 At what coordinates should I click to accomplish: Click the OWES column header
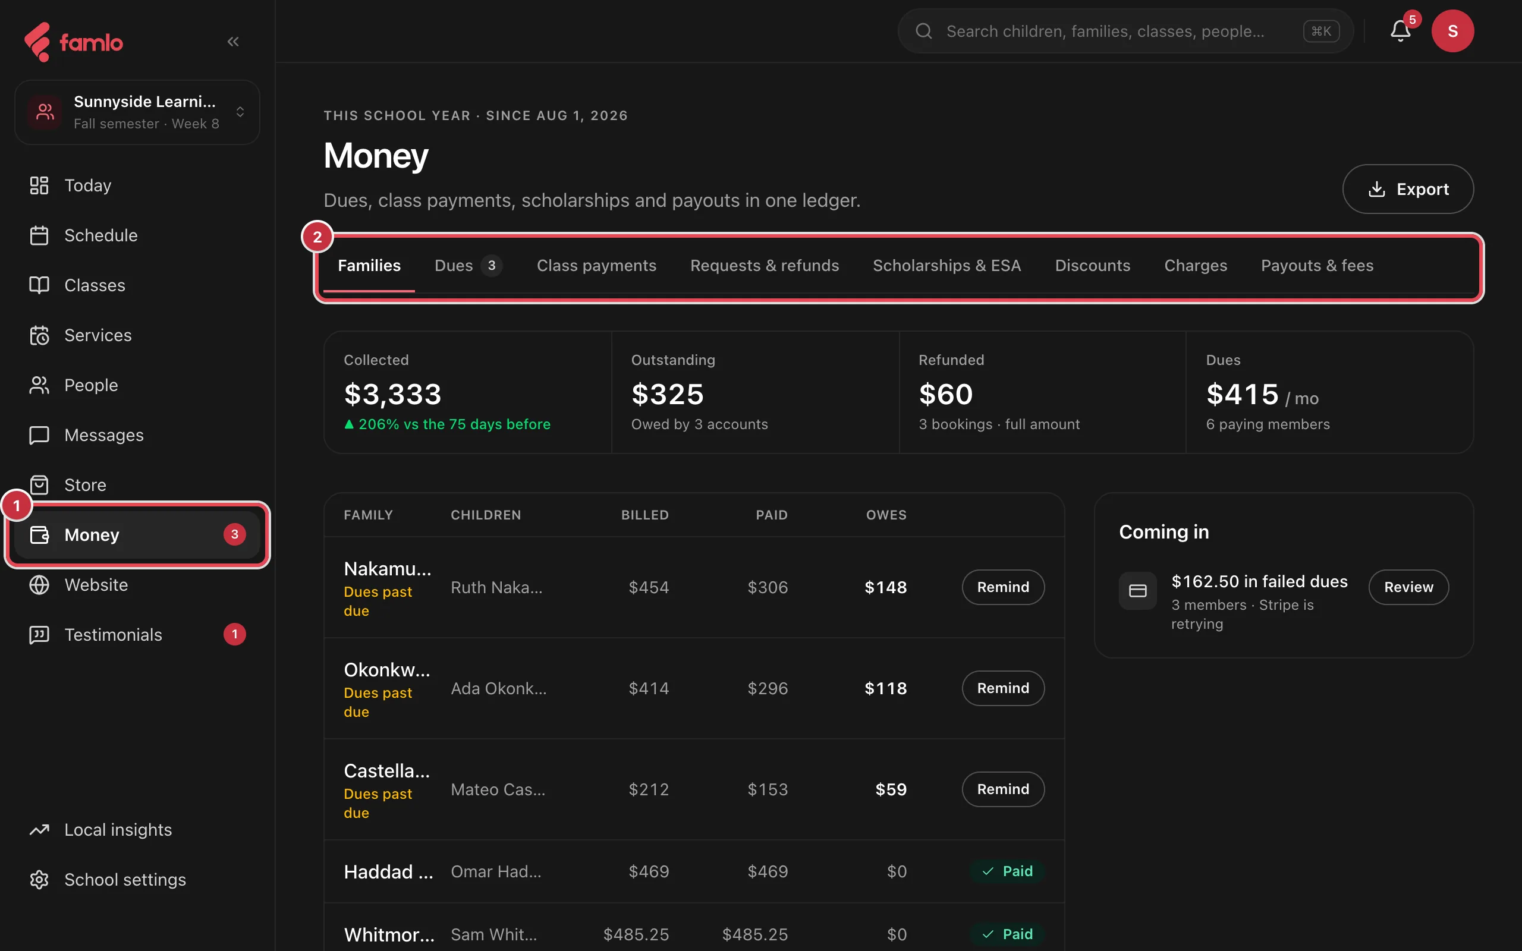tap(886, 515)
